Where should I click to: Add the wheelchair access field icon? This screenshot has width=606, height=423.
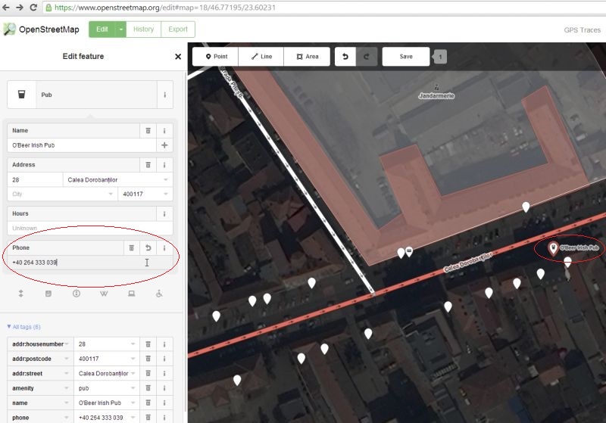tap(159, 294)
